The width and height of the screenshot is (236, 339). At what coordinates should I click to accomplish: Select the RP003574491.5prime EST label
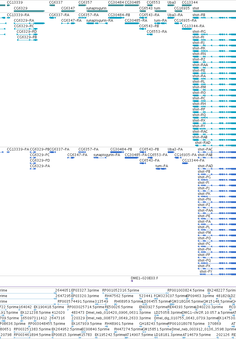click(76, 302)
